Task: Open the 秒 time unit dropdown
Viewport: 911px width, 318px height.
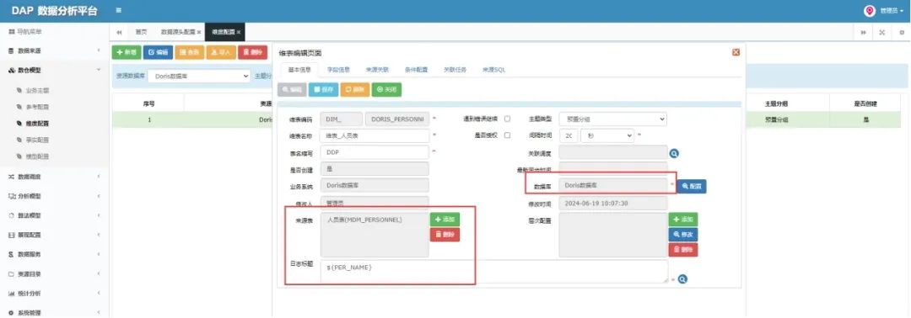Action: (607, 135)
